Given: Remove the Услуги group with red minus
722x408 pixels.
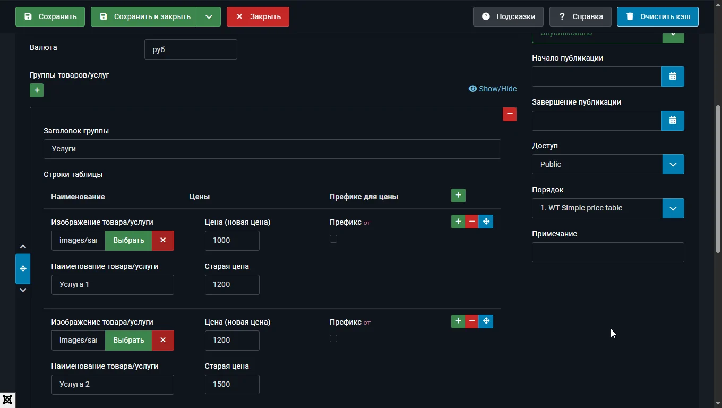Looking at the screenshot, I should click(x=510, y=114).
